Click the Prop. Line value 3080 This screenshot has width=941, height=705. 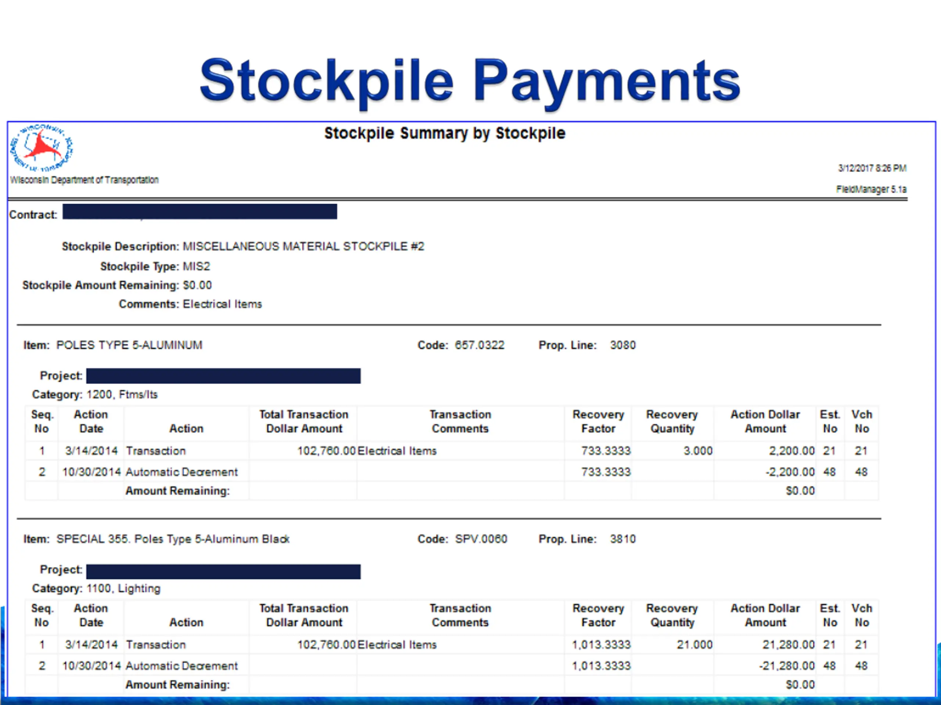pos(623,345)
